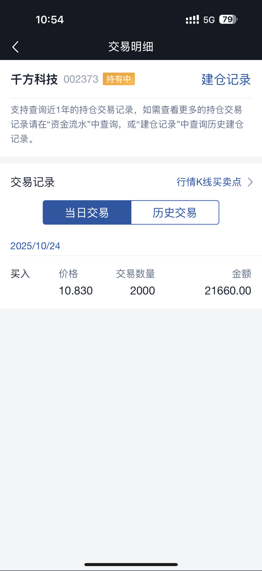Switch to the 历史交易 tab
Viewport: 262px width, 571px height.
pyautogui.click(x=175, y=212)
